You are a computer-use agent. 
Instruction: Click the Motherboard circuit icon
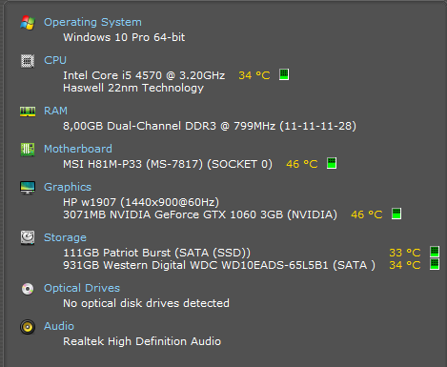[28, 150]
